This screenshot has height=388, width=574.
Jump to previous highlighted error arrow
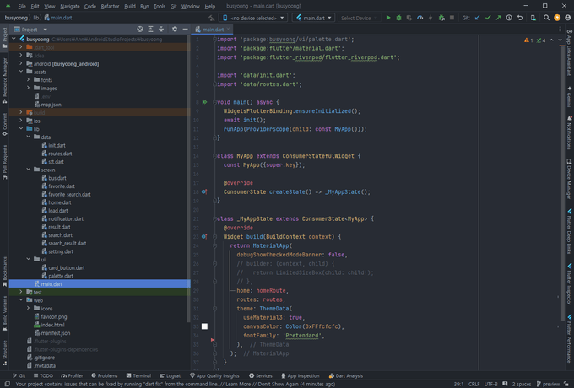552,40
